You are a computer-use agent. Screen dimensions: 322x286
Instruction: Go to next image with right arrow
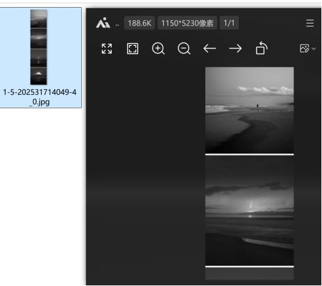236,48
